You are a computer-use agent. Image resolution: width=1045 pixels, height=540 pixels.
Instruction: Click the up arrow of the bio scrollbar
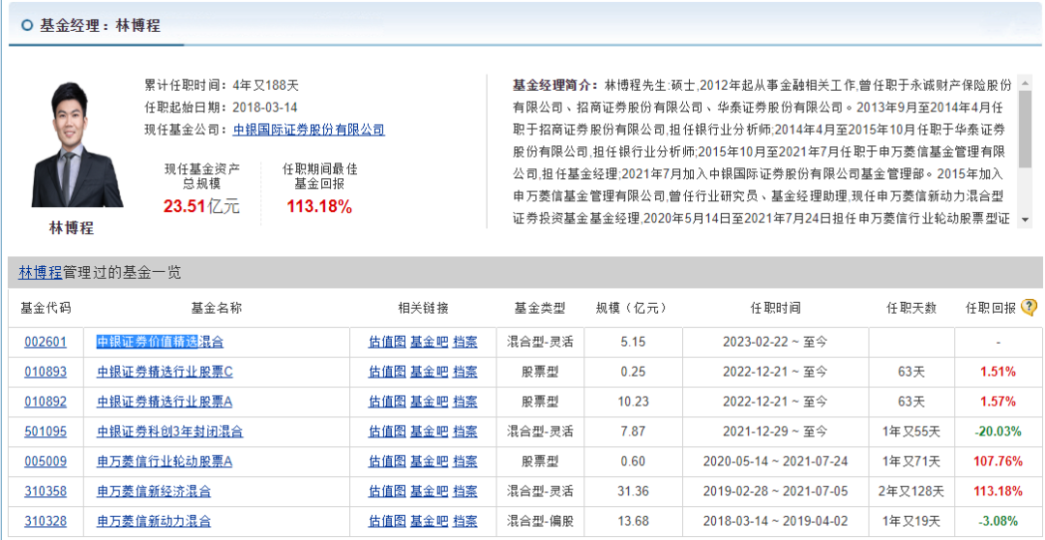coord(1025,83)
